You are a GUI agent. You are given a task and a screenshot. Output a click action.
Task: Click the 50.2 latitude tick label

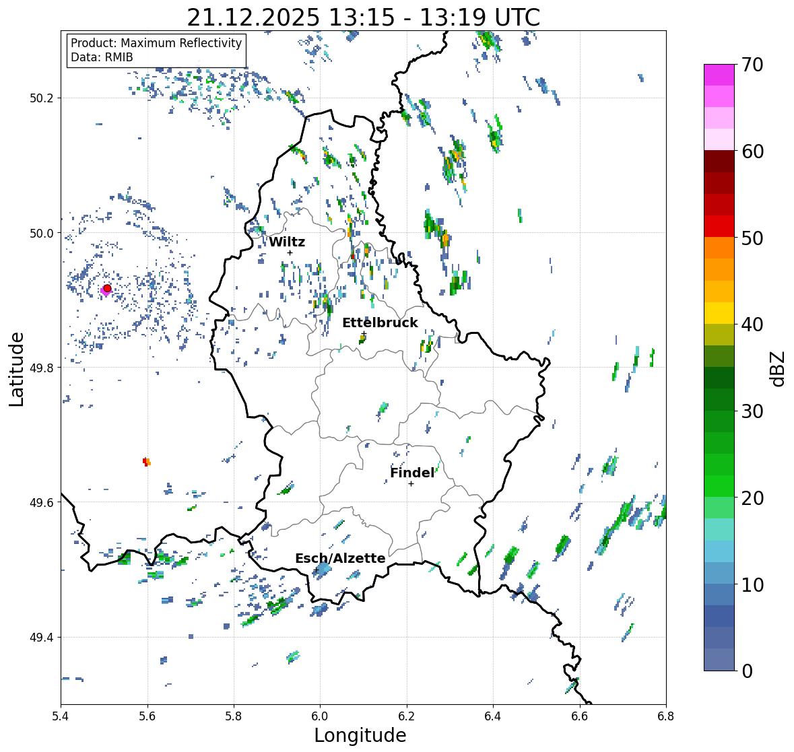tap(42, 98)
